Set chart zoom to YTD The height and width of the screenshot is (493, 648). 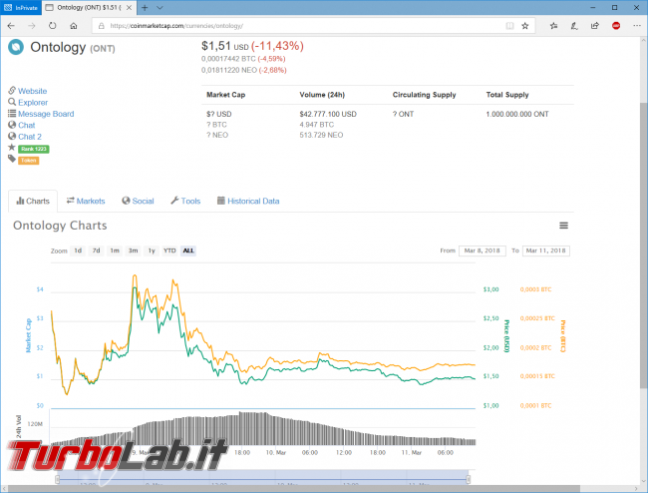169,250
